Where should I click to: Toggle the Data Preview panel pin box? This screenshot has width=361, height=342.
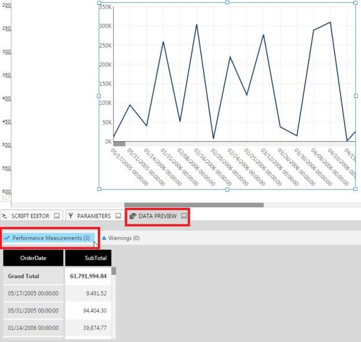[184, 216]
